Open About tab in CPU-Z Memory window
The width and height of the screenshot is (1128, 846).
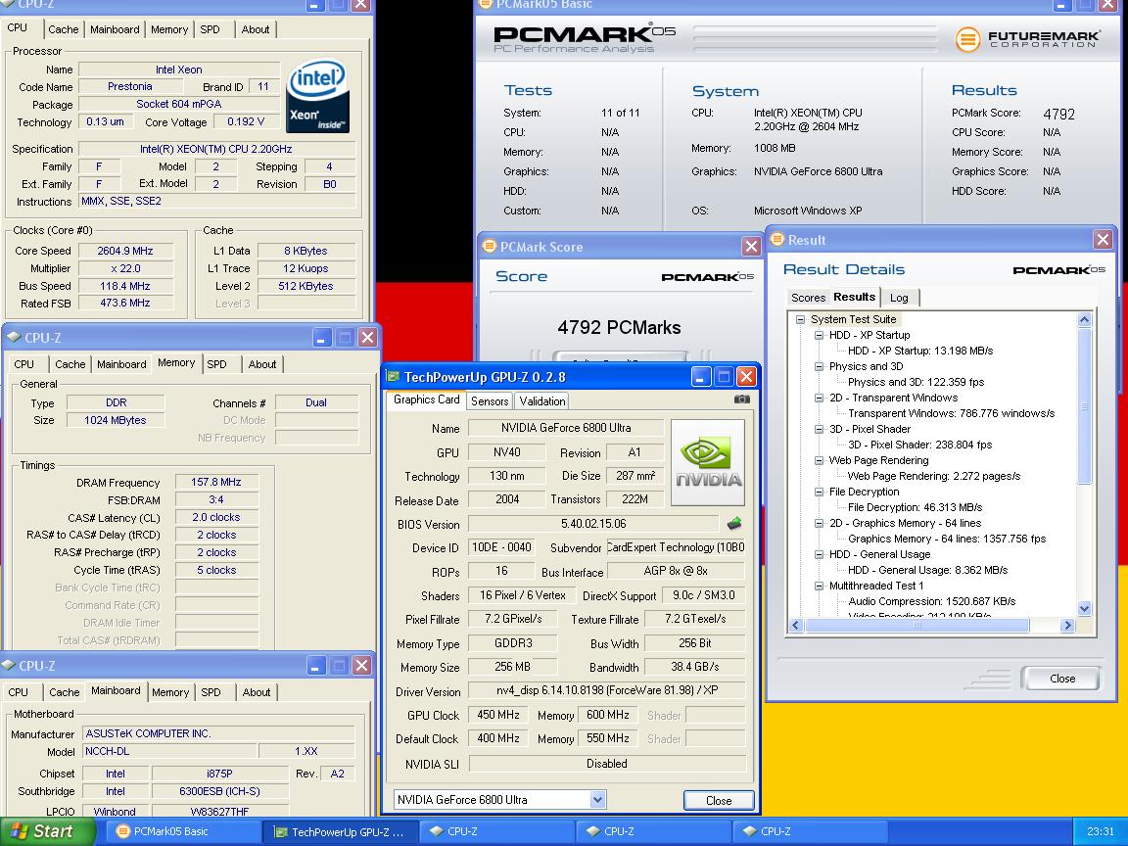pyautogui.click(x=261, y=364)
